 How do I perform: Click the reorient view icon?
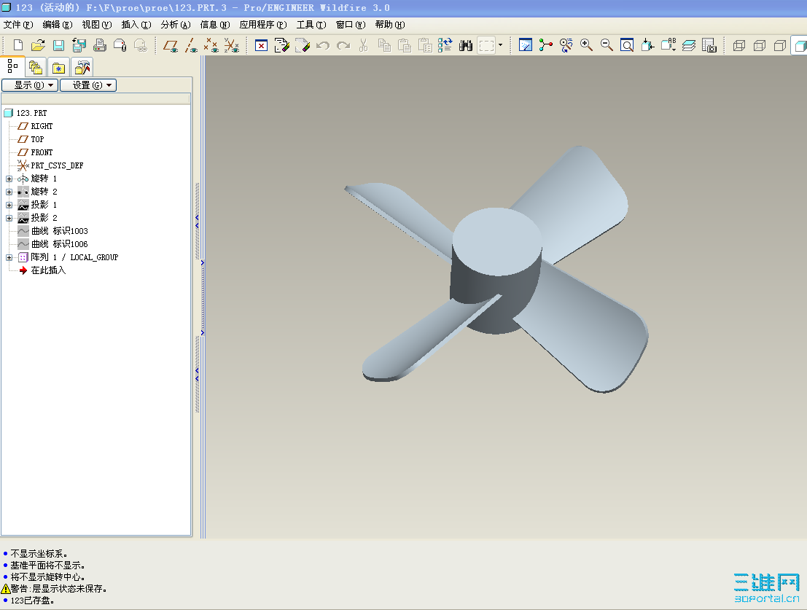pos(647,45)
